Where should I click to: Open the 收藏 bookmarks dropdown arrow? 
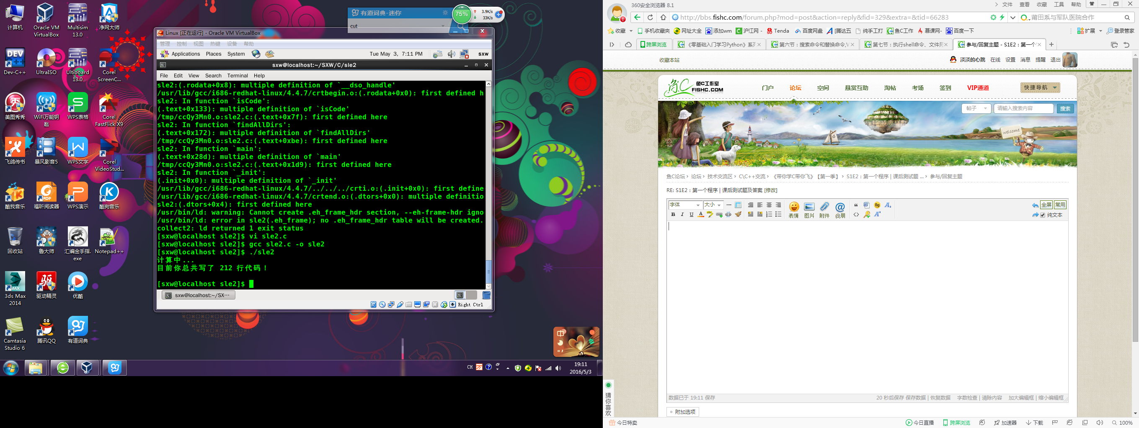click(x=631, y=31)
